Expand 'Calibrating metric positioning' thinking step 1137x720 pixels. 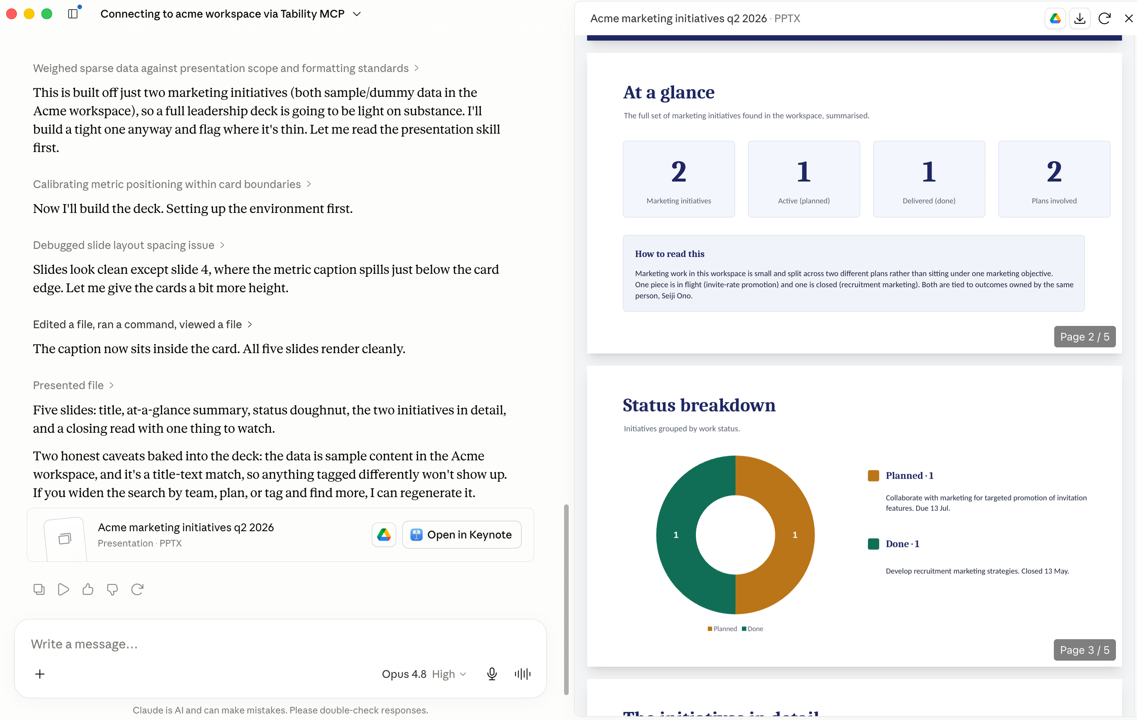click(172, 184)
